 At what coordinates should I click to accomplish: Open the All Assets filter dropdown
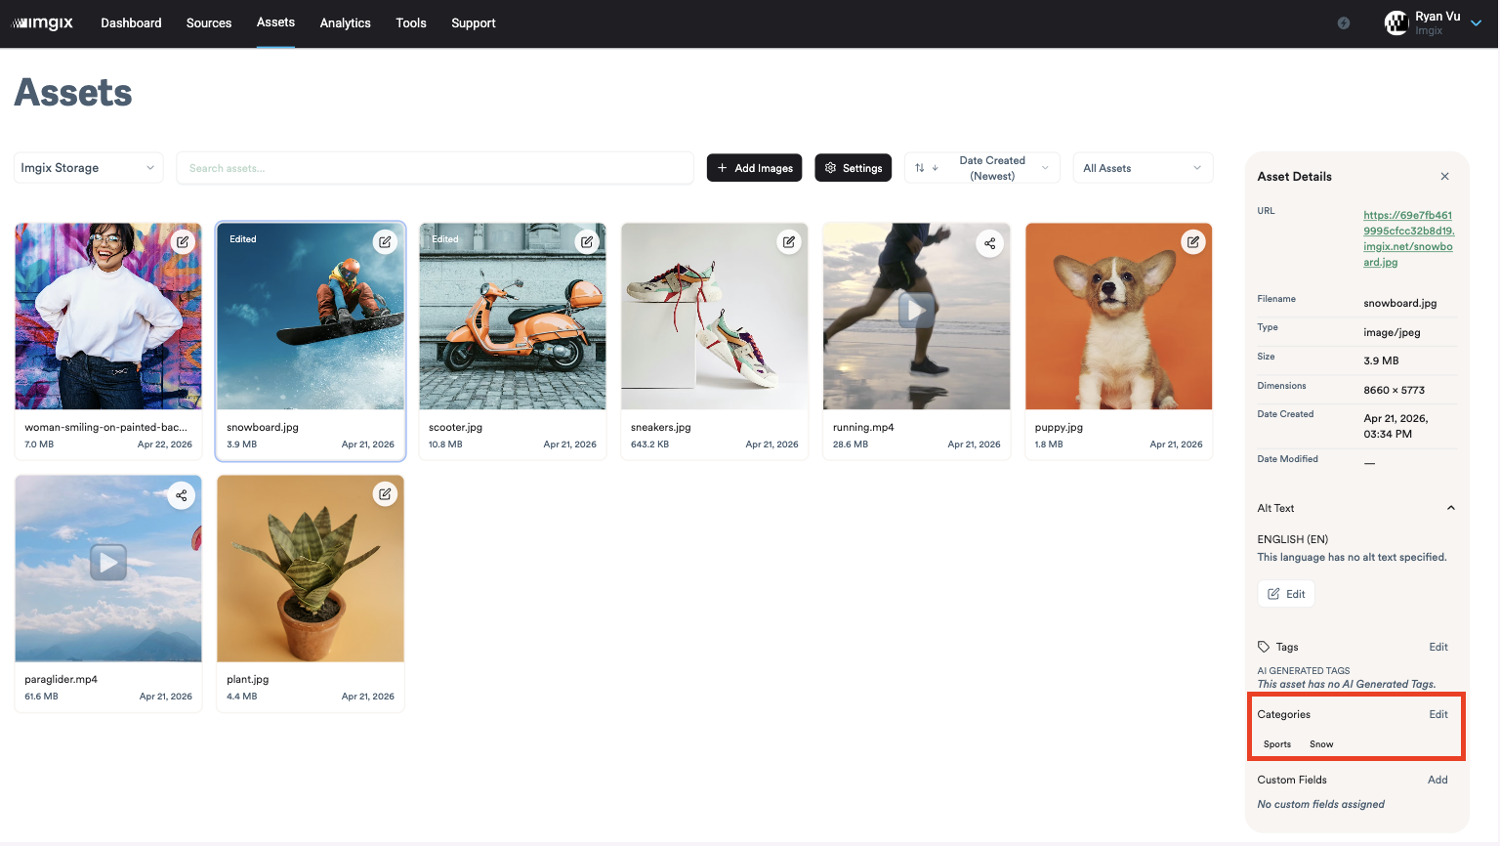1142,167
